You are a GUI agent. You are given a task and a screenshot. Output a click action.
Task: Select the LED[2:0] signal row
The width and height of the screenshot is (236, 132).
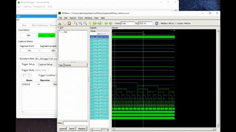click(x=99, y=34)
